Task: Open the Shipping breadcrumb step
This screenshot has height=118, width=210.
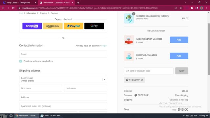Action: tap(43, 13)
